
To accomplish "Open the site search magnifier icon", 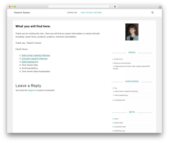I will point(152,13).
